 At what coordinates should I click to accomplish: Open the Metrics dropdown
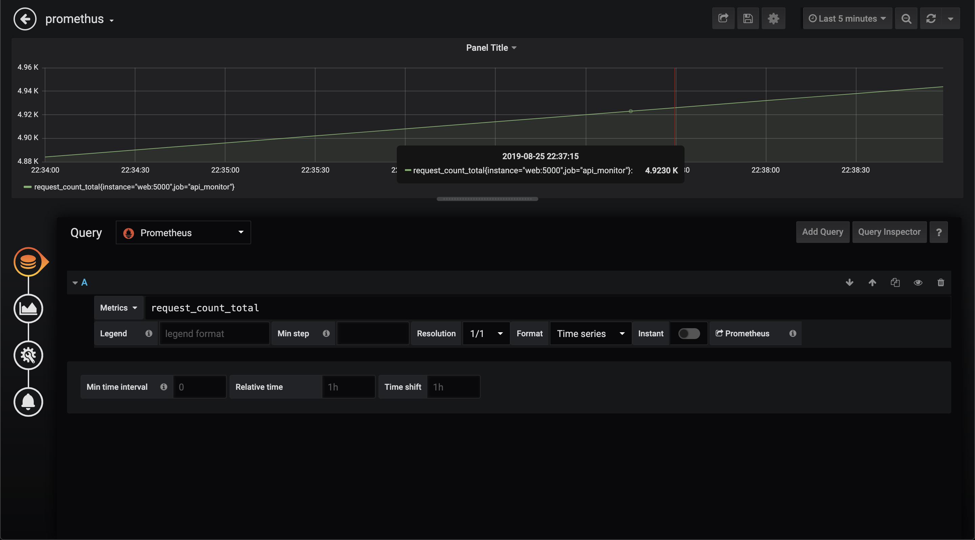(x=118, y=308)
